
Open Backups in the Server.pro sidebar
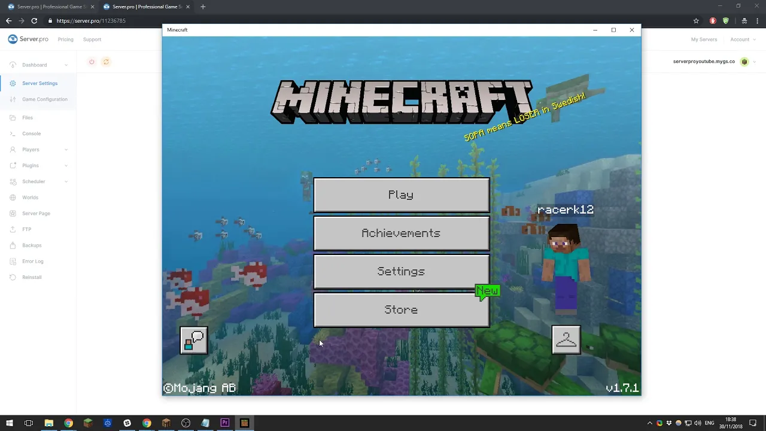32,245
